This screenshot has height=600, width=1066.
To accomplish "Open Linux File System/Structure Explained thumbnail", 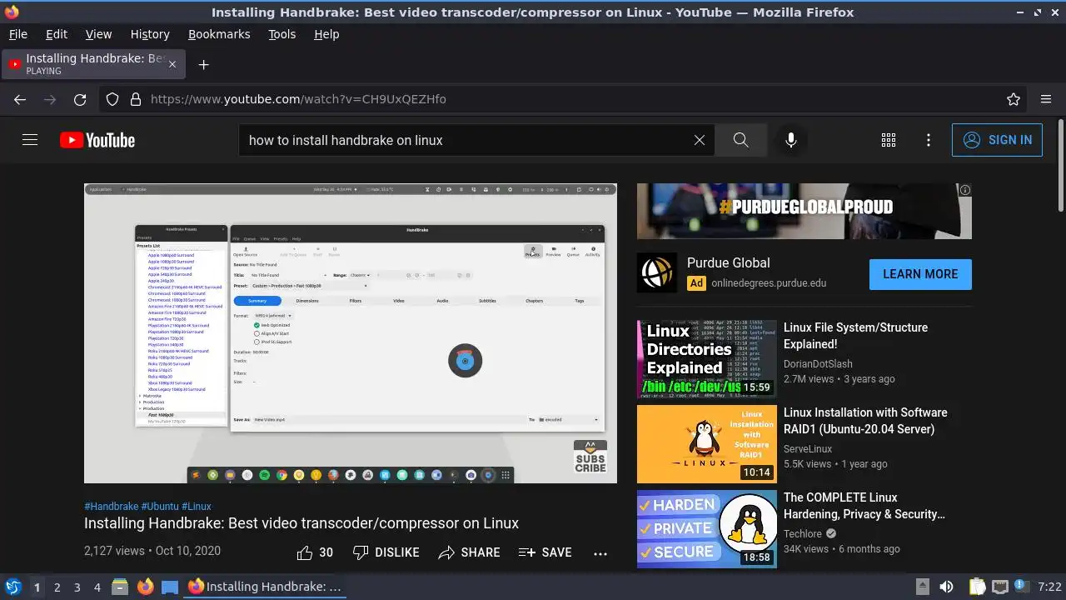I will tap(707, 359).
